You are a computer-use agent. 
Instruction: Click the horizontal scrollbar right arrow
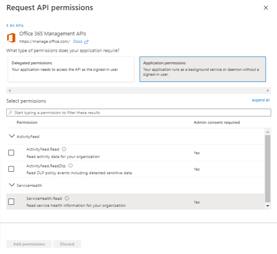(268, 91)
